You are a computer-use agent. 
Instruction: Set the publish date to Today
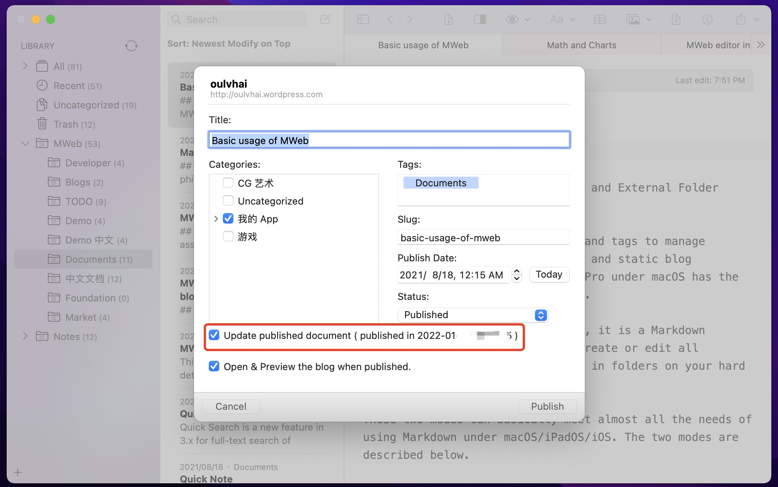pyautogui.click(x=549, y=274)
